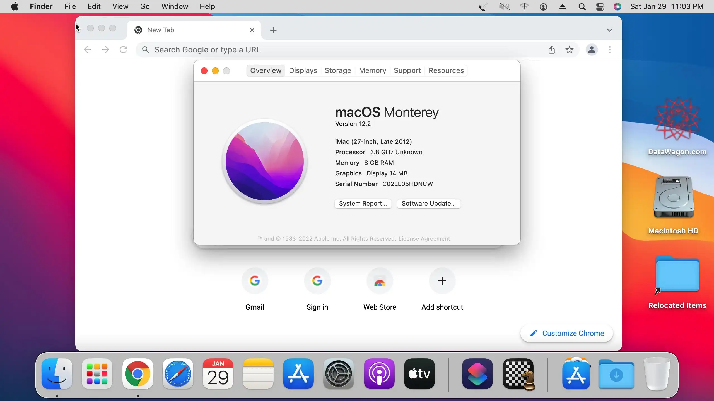Open Control Center in menu bar
Screen dimensions: 714x401
tap(600, 7)
